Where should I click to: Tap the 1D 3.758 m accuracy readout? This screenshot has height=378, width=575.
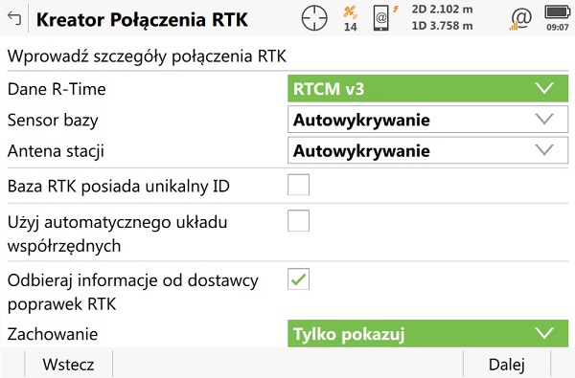(442, 26)
